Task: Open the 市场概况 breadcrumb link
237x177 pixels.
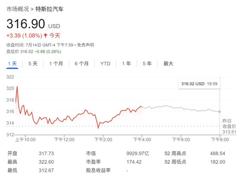Action: point(18,9)
